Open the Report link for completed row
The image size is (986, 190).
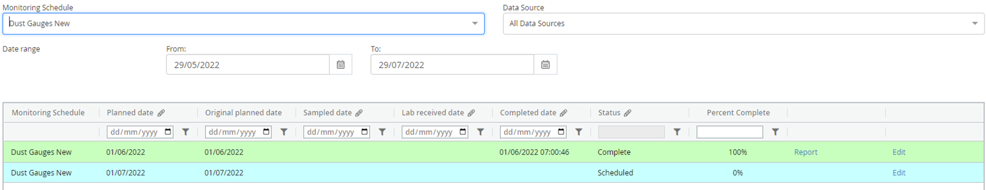coord(806,152)
